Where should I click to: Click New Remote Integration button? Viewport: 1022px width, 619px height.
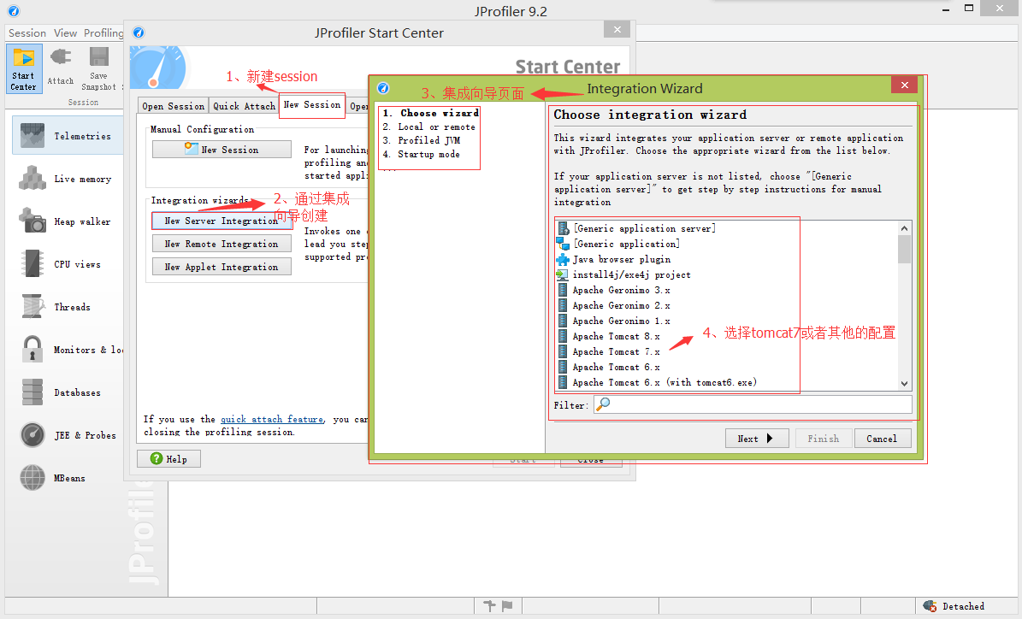tap(222, 244)
